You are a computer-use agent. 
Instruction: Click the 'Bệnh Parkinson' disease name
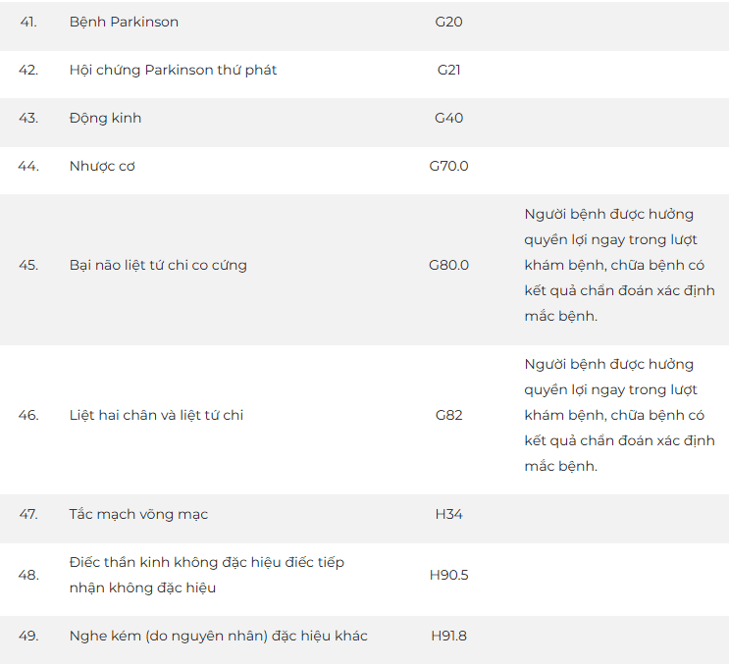[124, 22]
